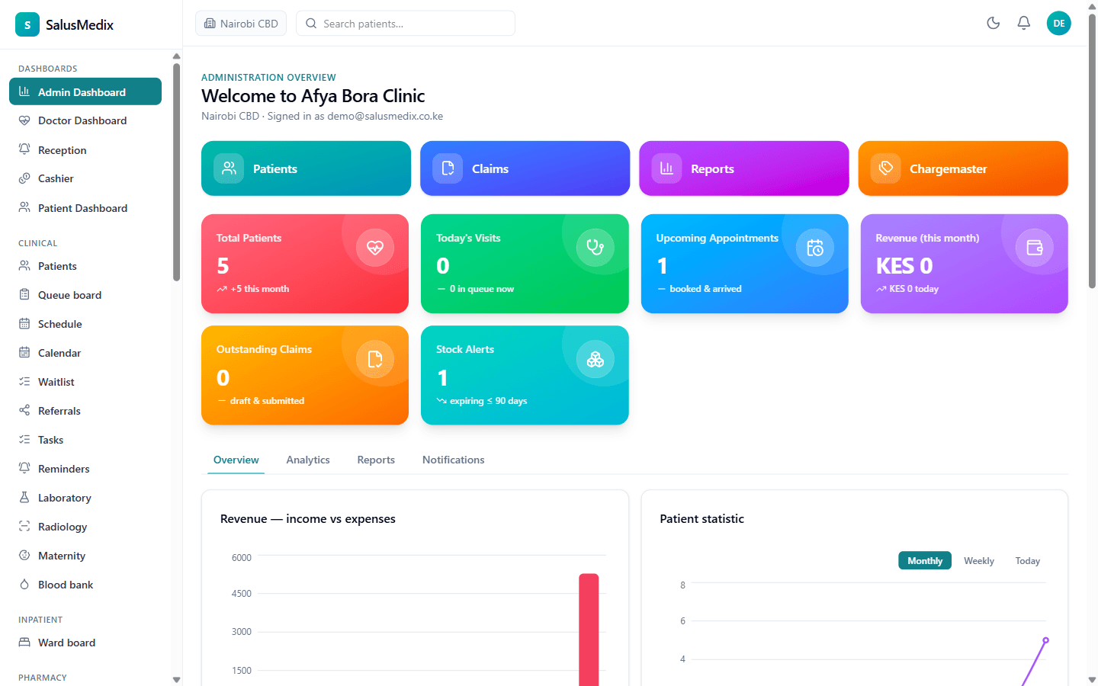Switch to the Notifications tab
Viewport: 1098px width, 686px height.
tap(454, 460)
